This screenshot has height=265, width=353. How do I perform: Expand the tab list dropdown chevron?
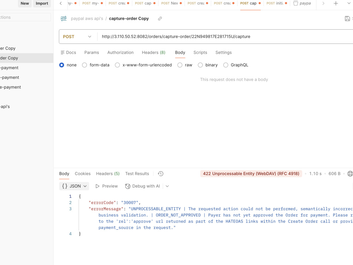click(x=349, y=4)
